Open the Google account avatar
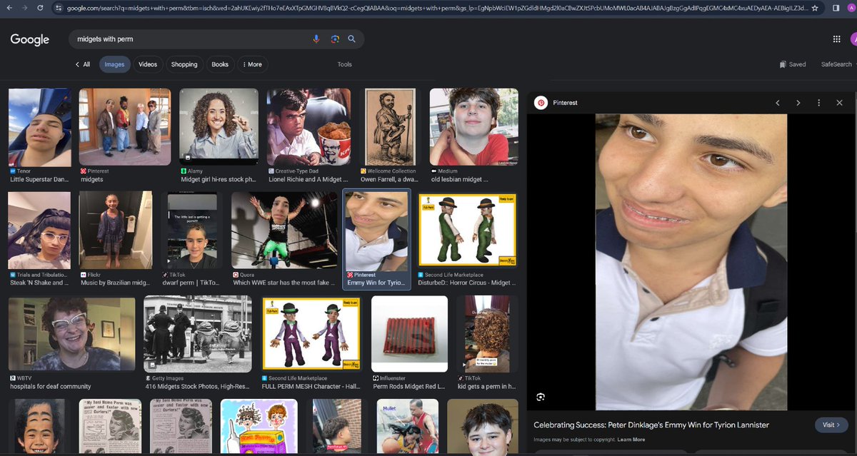 click(x=853, y=39)
